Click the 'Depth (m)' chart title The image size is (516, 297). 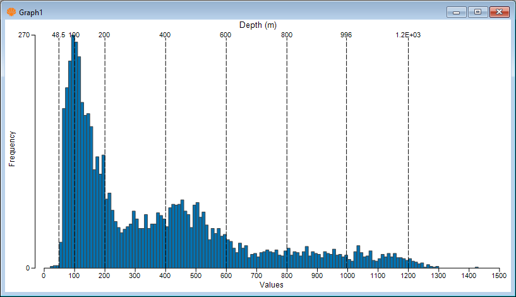click(258, 25)
